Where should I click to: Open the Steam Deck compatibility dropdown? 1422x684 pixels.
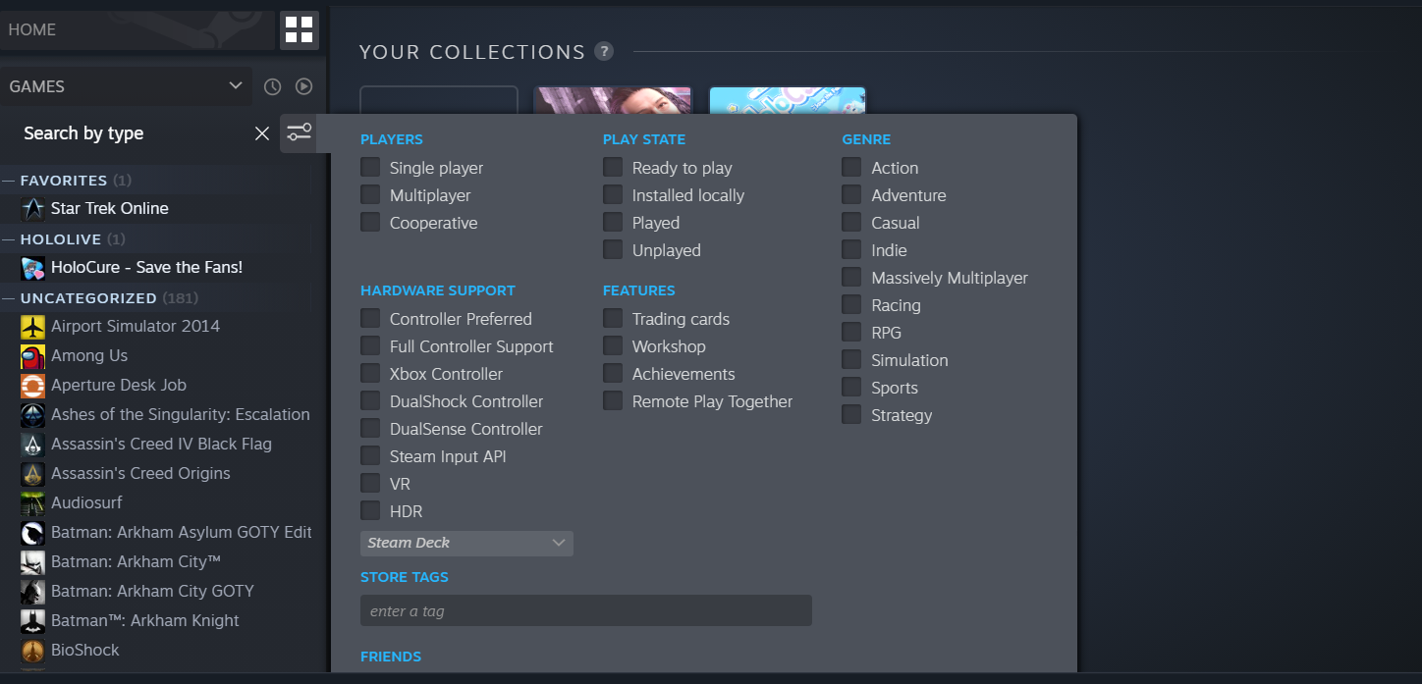pos(466,543)
